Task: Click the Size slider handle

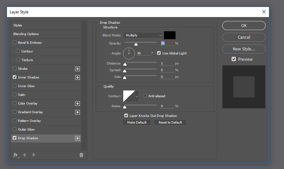Action: 125,77
